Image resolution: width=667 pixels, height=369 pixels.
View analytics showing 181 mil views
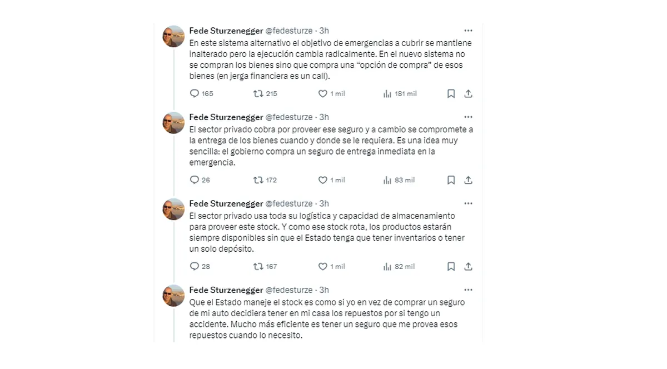(387, 94)
